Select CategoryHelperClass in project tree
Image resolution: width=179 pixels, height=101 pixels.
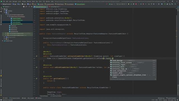[x=17, y=20]
